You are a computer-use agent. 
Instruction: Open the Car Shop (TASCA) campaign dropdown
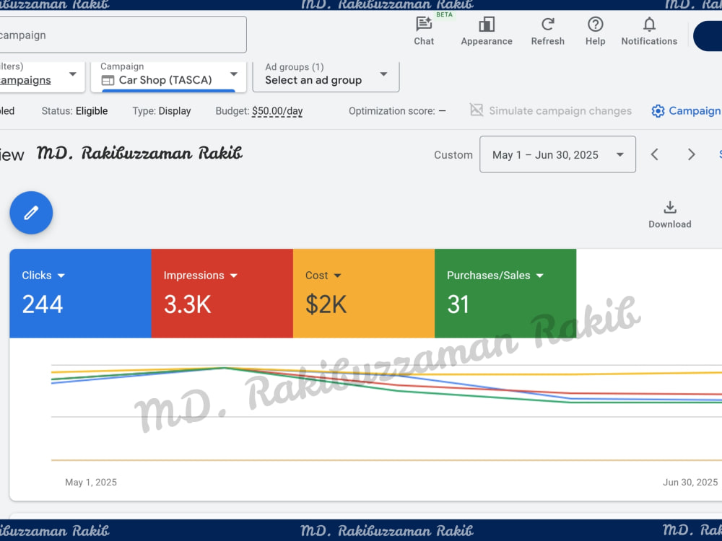[x=168, y=76]
